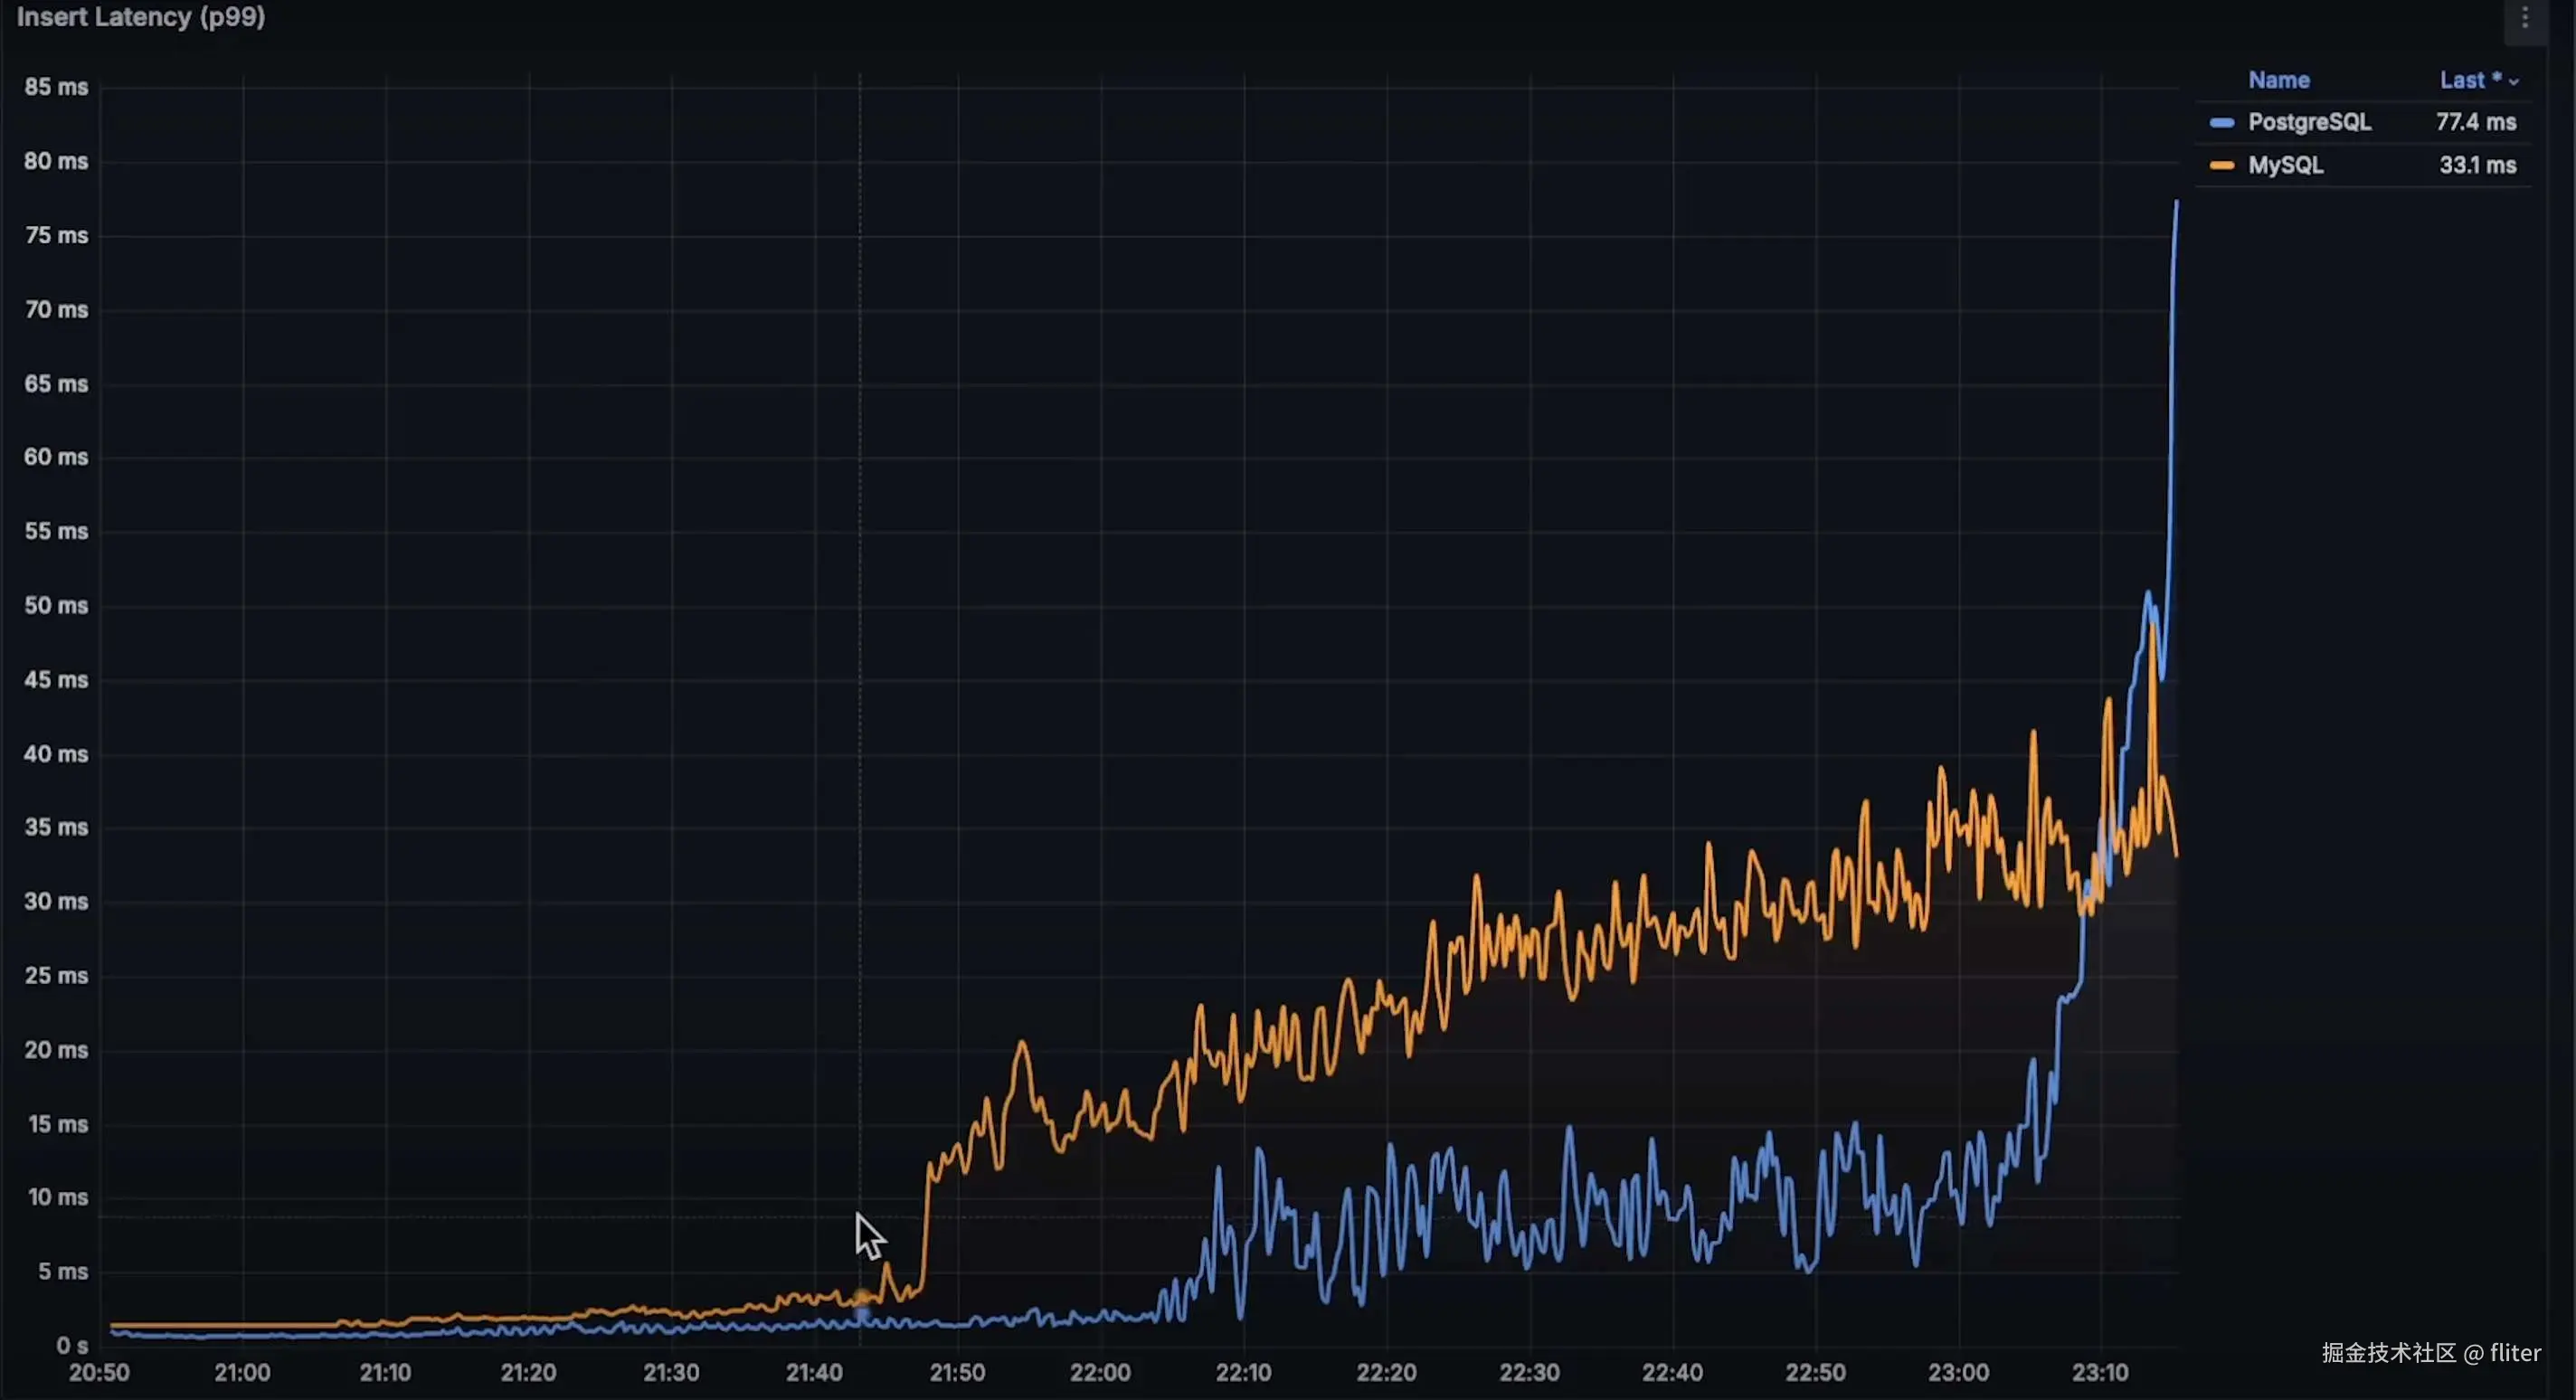The height and width of the screenshot is (1400, 2576).
Task: Click the 50 ms y-axis label
Action: pyautogui.click(x=56, y=606)
